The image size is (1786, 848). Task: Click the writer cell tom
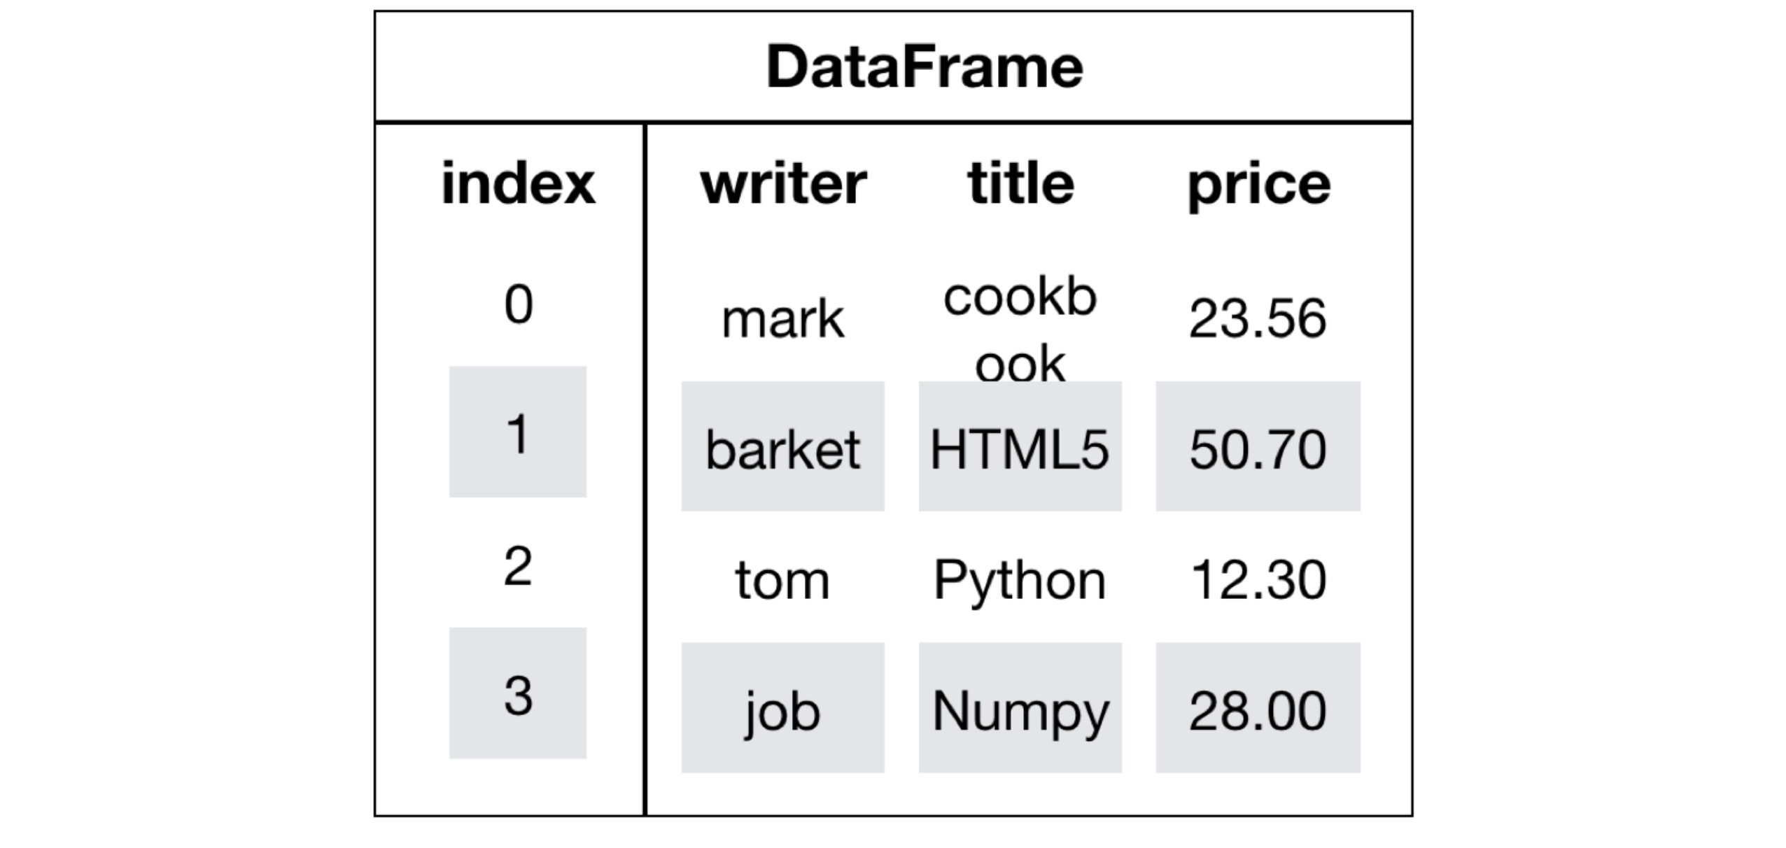(782, 580)
